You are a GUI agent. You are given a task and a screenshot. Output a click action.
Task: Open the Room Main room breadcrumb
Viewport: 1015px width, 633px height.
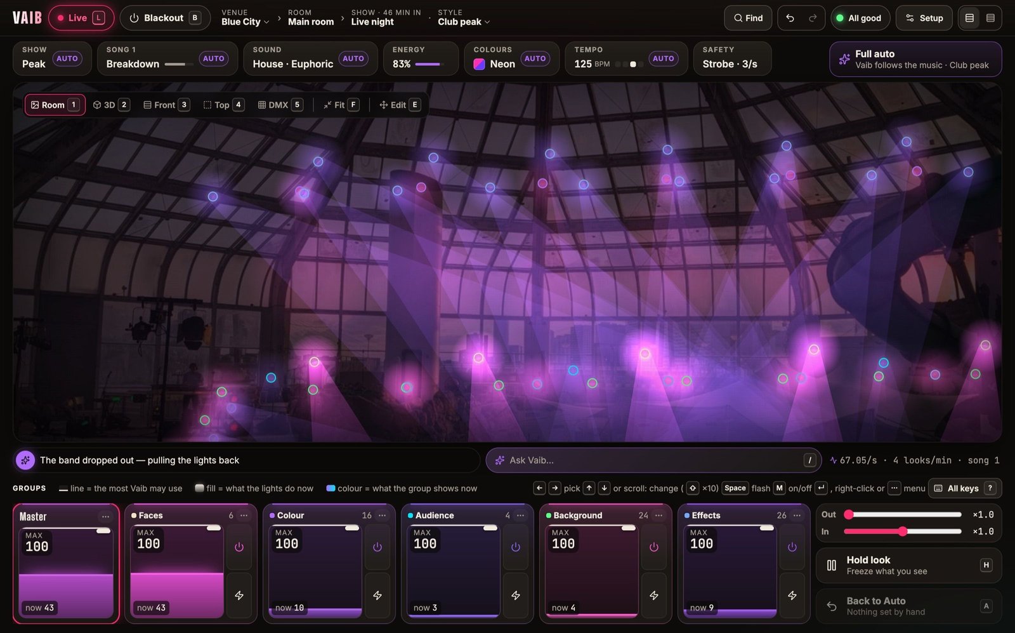tap(311, 18)
